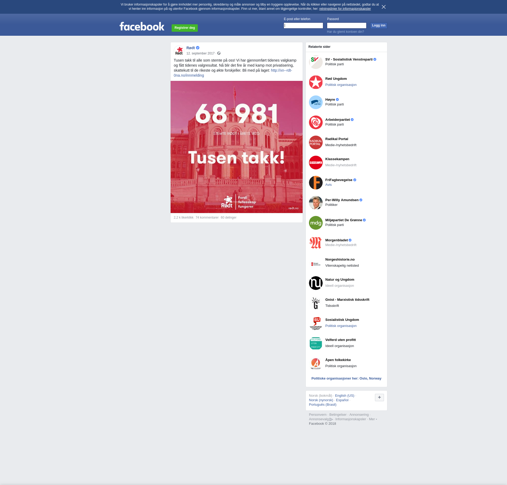This screenshot has width=507, height=485.
Task: Open the innmelding link in the post
Action: (233, 73)
